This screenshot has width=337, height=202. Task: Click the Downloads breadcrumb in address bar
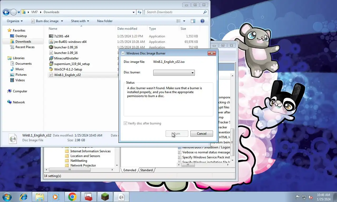click(x=51, y=12)
